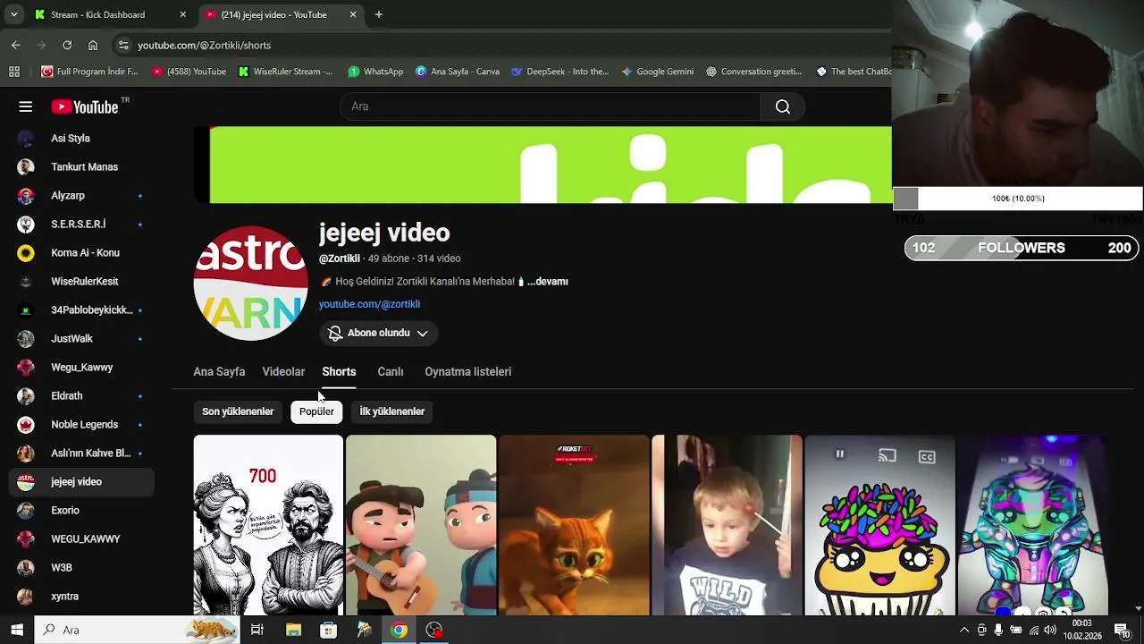Open the jejeej video channel avatar

[250, 283]
